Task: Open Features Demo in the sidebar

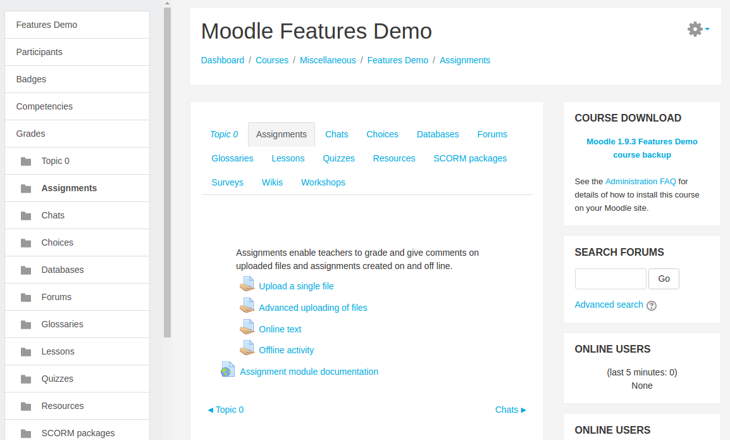Action: tap(77, 25)
